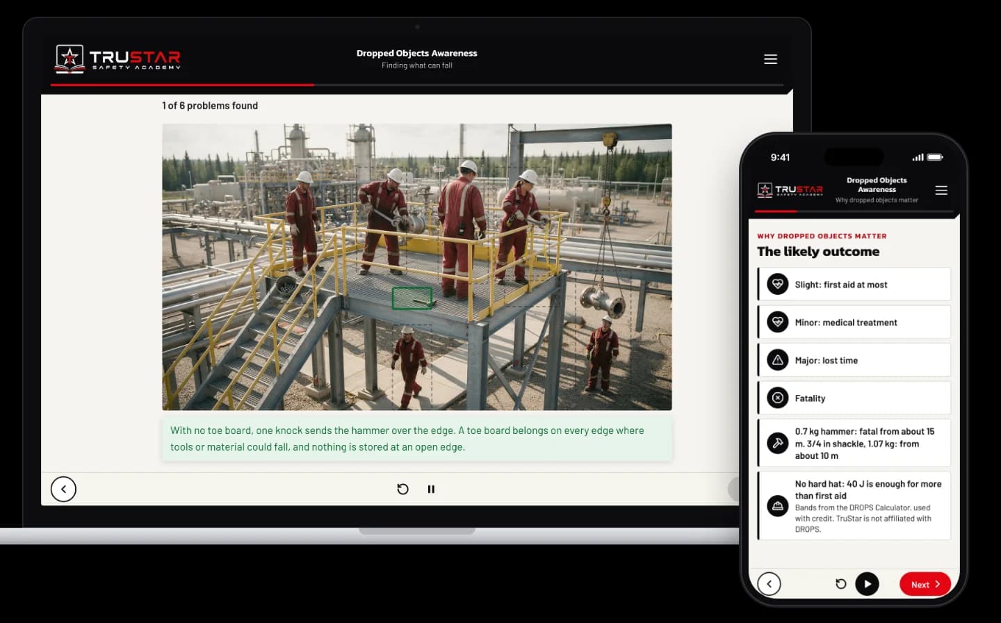This screenshot has width=1001, height=623.
Task: Click the 'Why dropped objects matter' phone subtitle
Action: [877, 200]
